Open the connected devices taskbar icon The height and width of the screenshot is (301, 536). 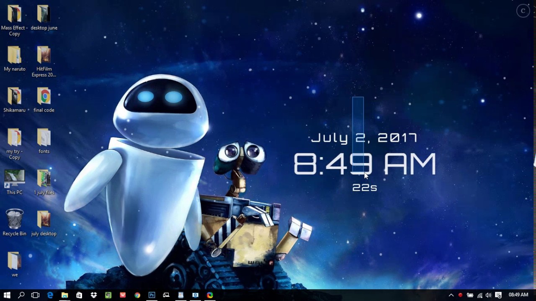(x=166, y=295)
